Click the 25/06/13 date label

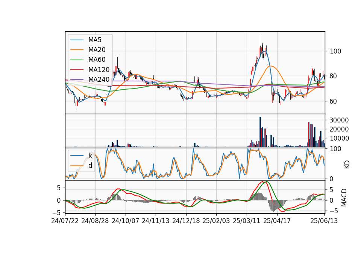324,221
